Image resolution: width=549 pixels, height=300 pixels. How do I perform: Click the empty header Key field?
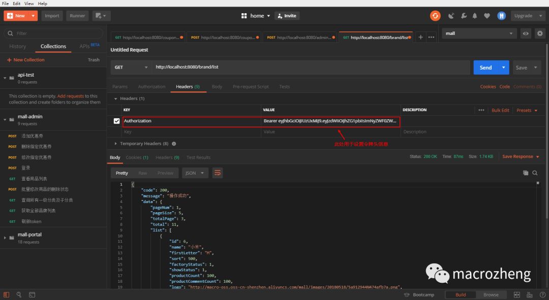(192, 132)
